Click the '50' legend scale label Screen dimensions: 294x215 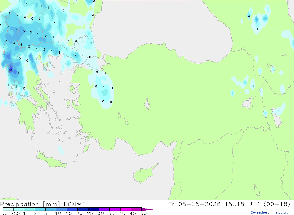click(x=143, y=213)
